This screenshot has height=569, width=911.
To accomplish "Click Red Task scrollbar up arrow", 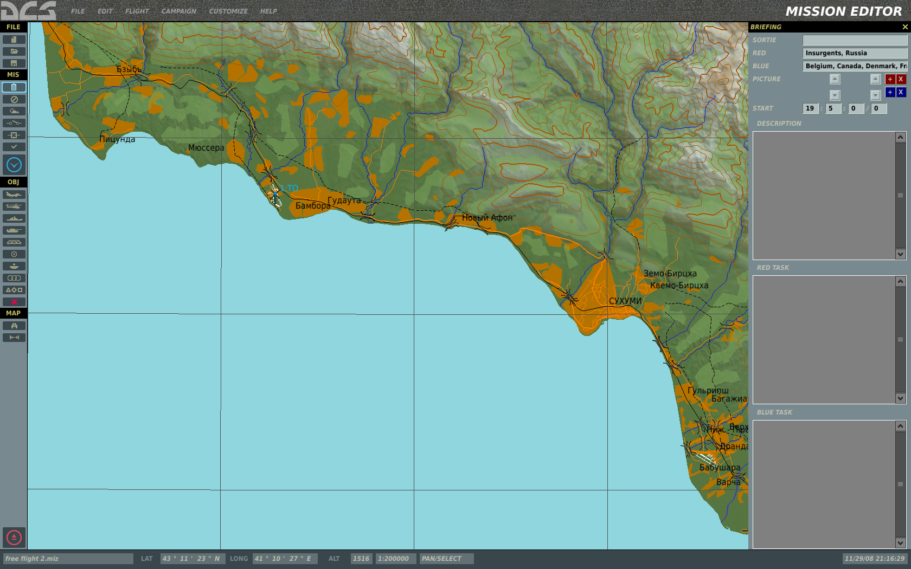I will (x=901, y=281).
